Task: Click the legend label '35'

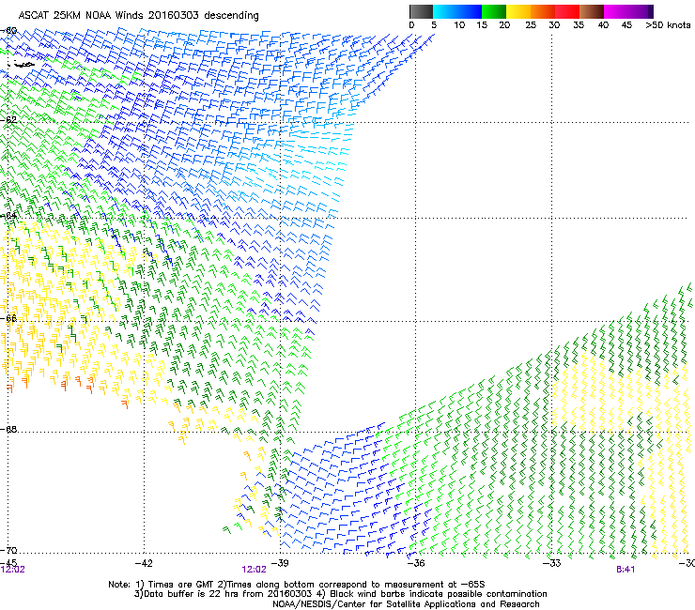Action: click(579, 25)
